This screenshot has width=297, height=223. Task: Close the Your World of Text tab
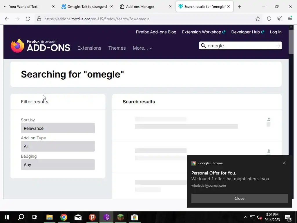(x=53, y=6)
